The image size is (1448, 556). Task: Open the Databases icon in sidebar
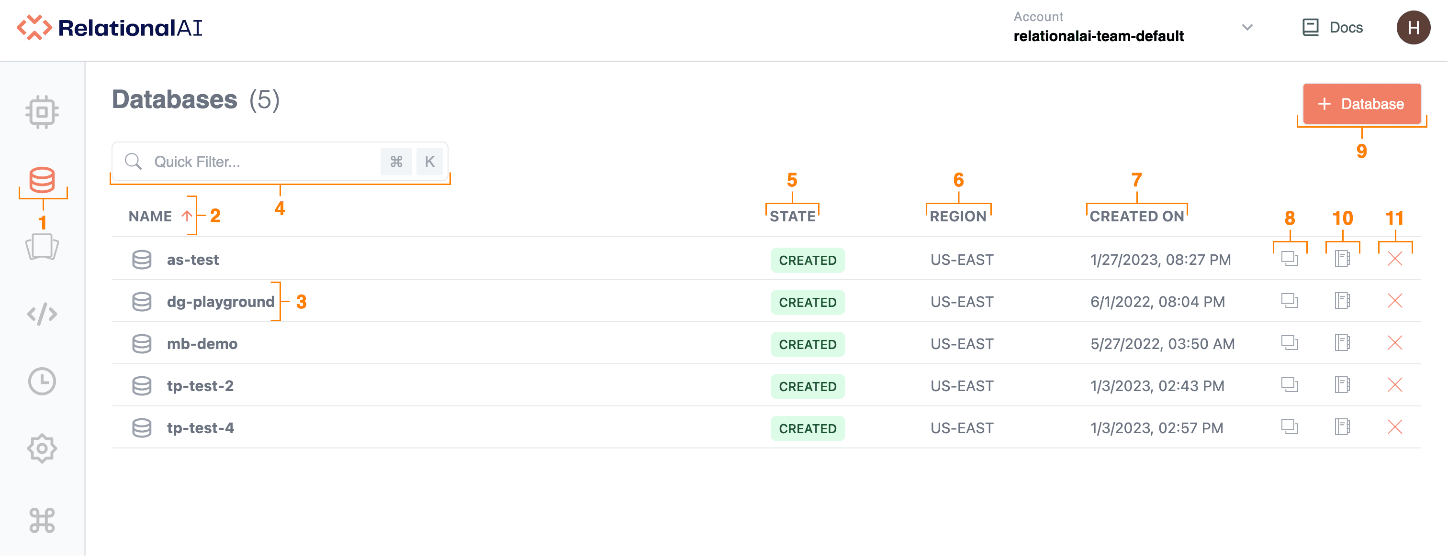42,180
